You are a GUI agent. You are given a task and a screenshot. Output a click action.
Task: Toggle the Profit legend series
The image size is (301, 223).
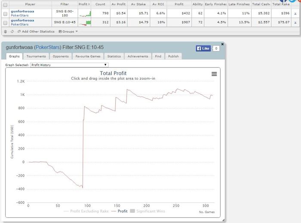pos(120,211)
